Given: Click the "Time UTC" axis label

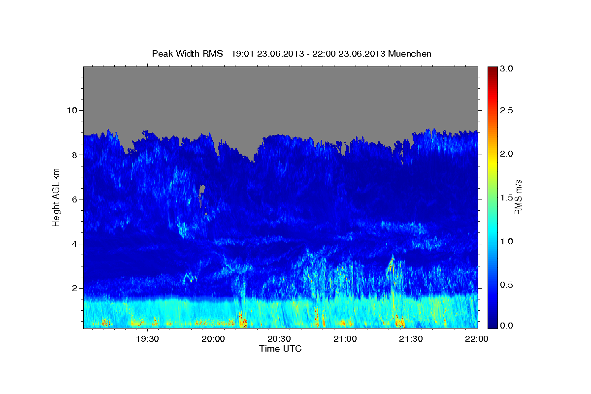Looking at the screenshot, I should (280, 349).
